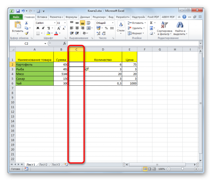The image size is (212, 181).
Task: Decrease decimal places icon
Action: 104,33
